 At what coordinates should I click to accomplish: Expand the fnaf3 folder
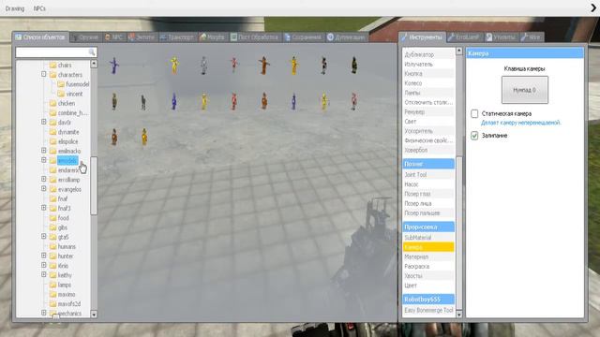pyautogui.click(x=44, y=208)
